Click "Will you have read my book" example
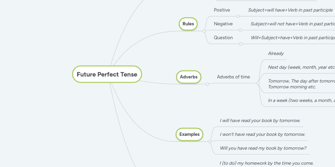This screenshot has width=335, height=167. pos(263,148)
